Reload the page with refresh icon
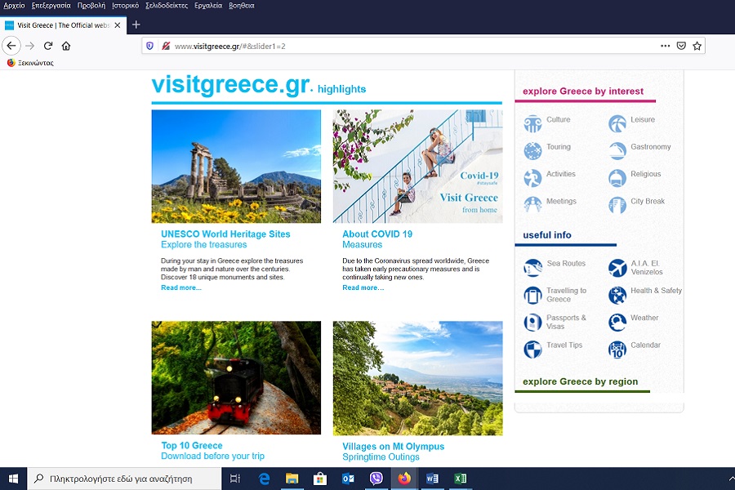This screenshot has height=490, width=735. [48, 46]
